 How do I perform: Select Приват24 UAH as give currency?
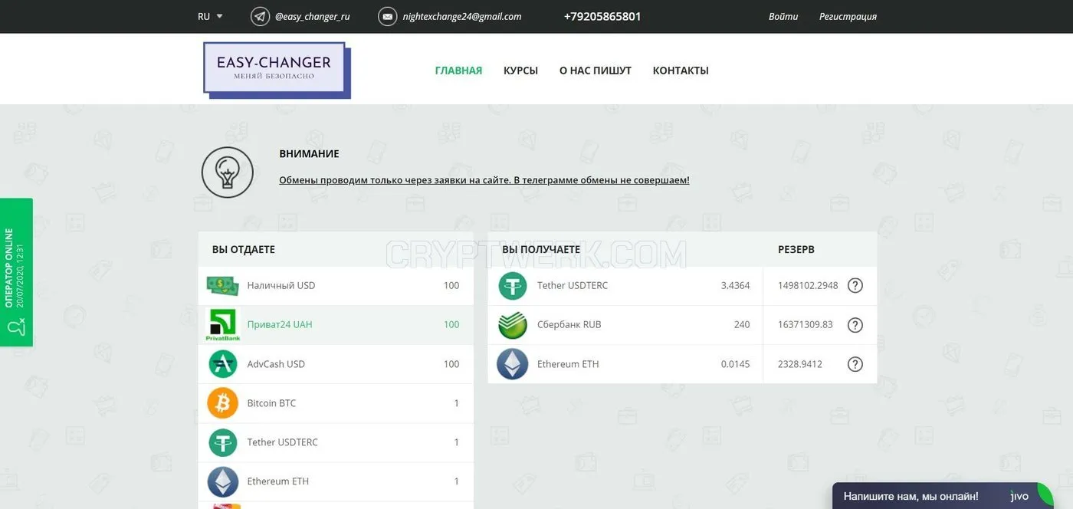coord(336,324)
